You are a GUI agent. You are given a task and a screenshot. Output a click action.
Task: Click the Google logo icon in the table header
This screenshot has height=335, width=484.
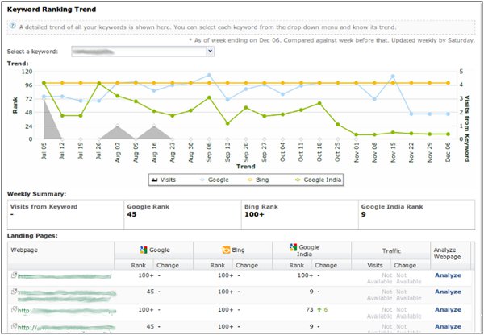click(144, 250)
